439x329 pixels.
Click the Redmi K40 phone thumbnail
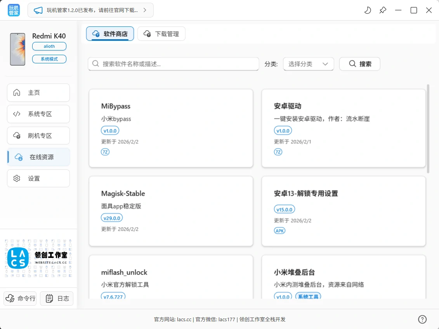point(17,49)
